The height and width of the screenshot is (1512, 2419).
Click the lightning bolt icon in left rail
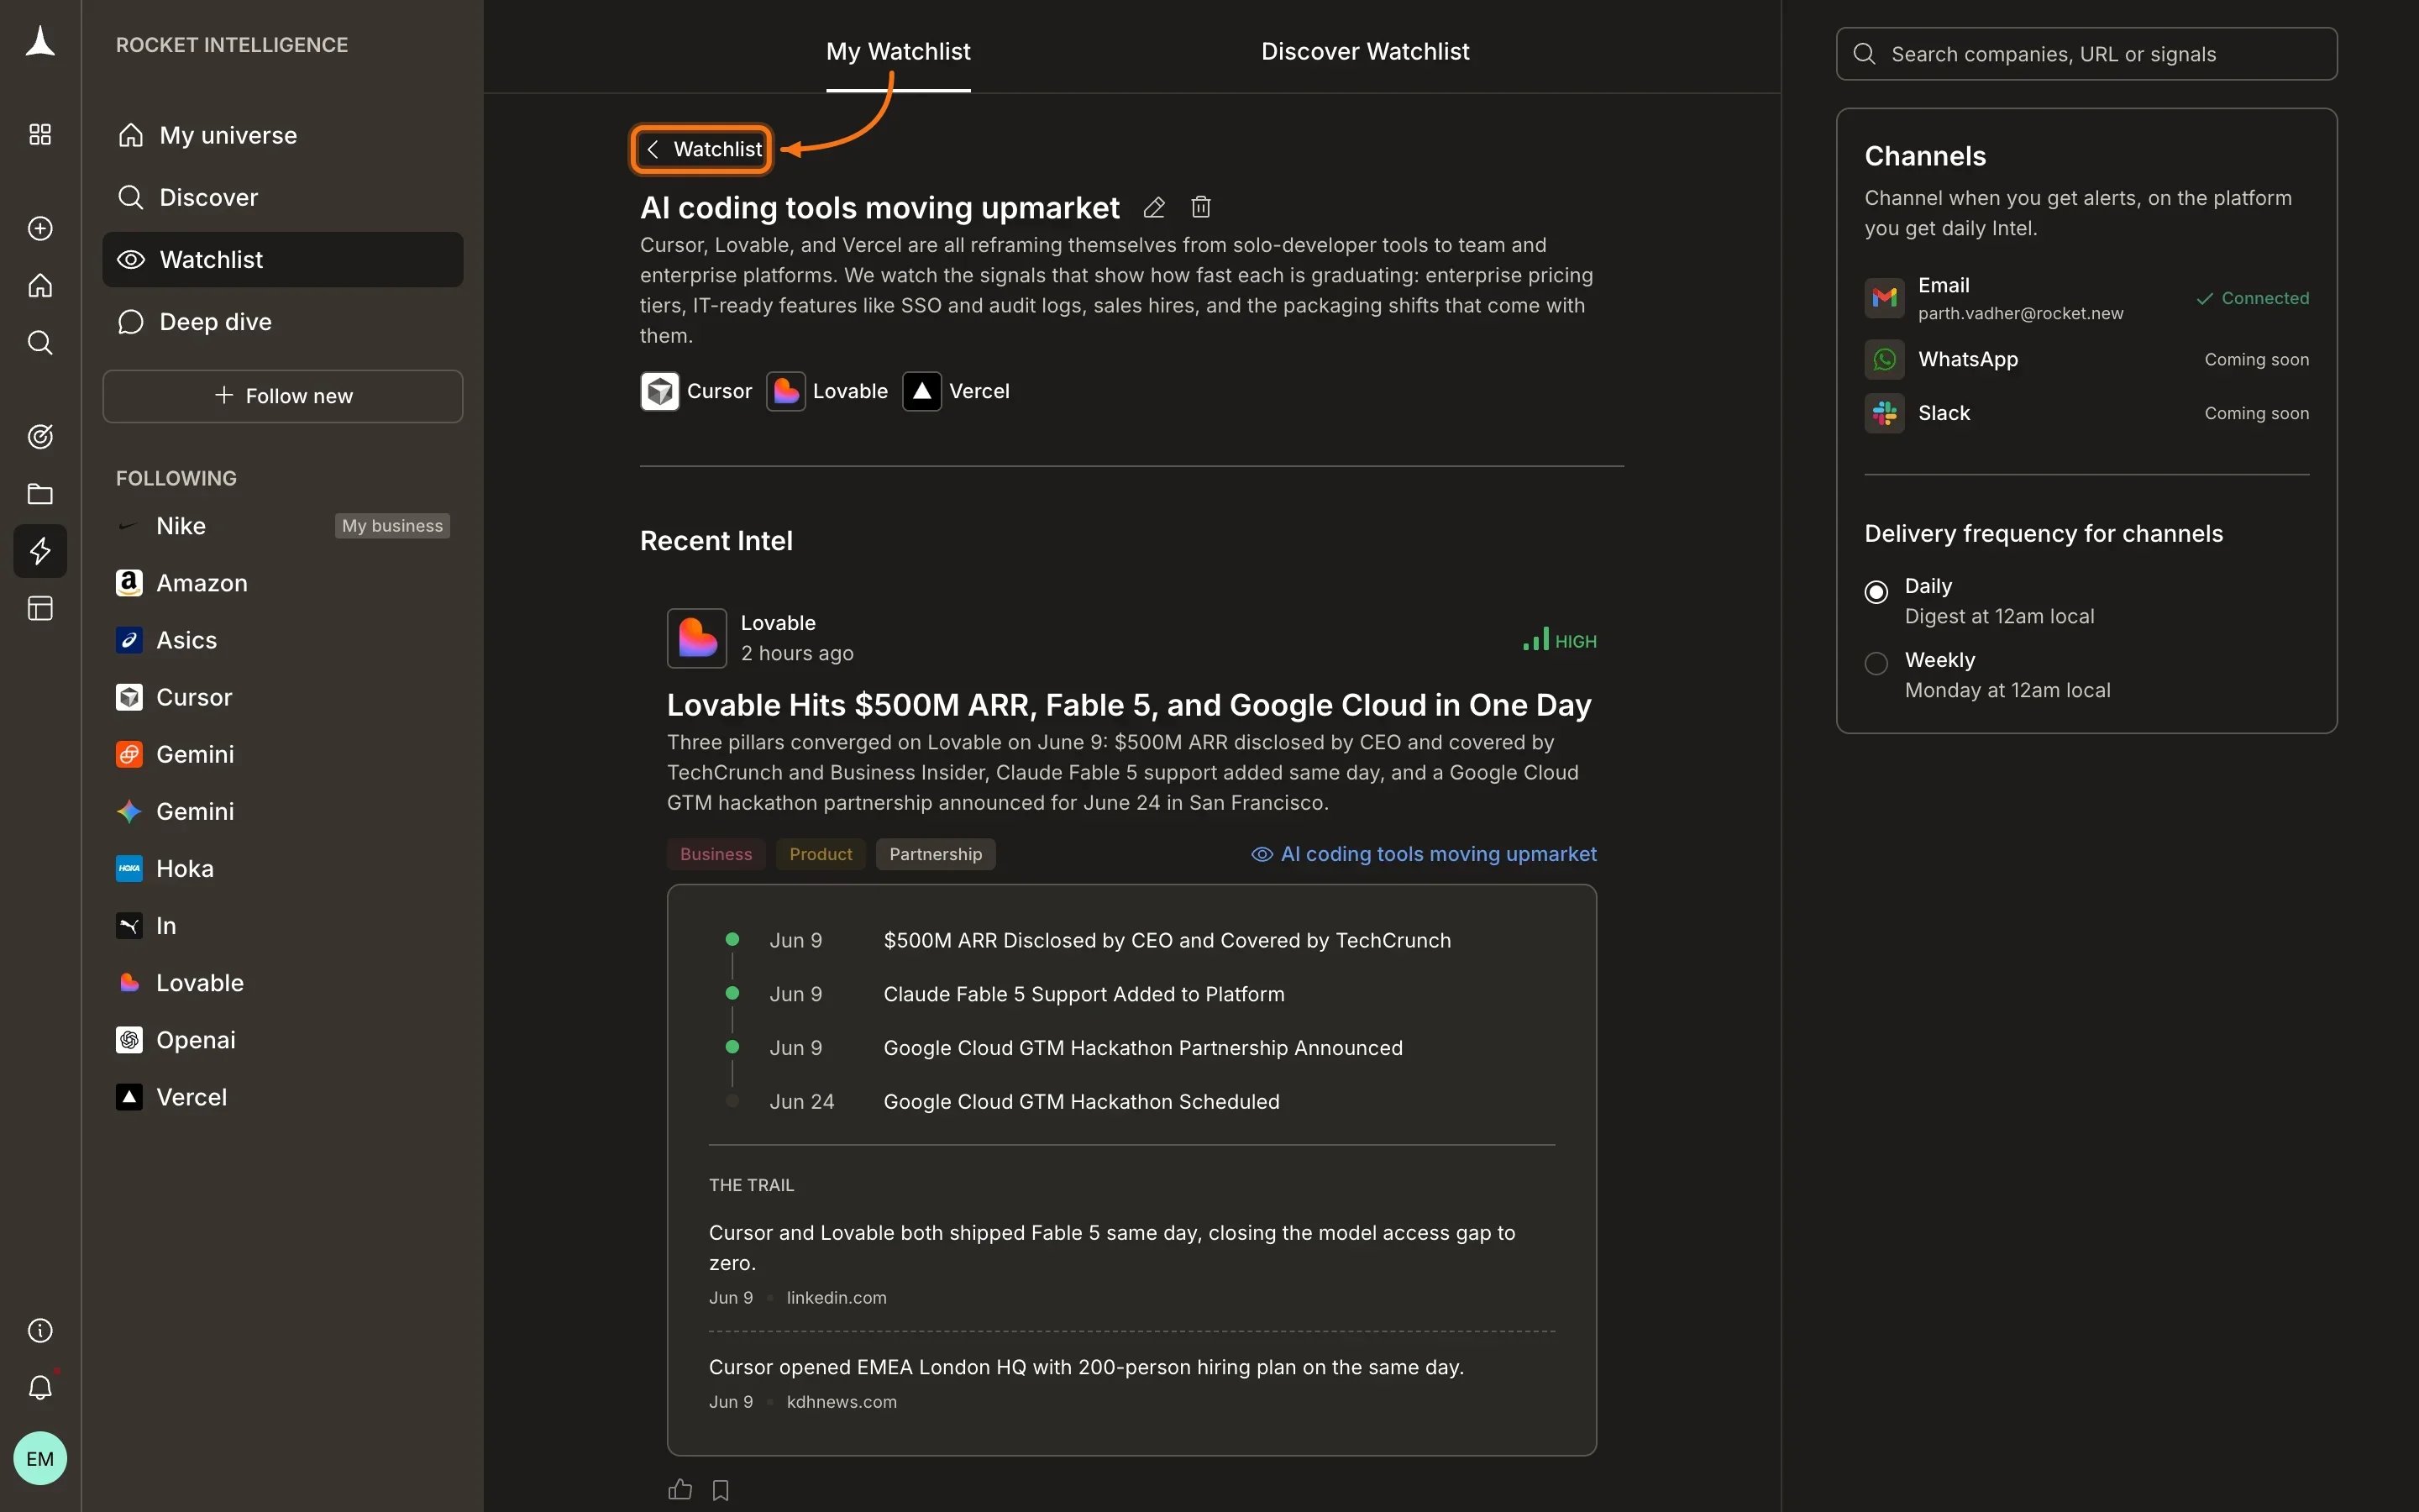click(x=40, y=551)
